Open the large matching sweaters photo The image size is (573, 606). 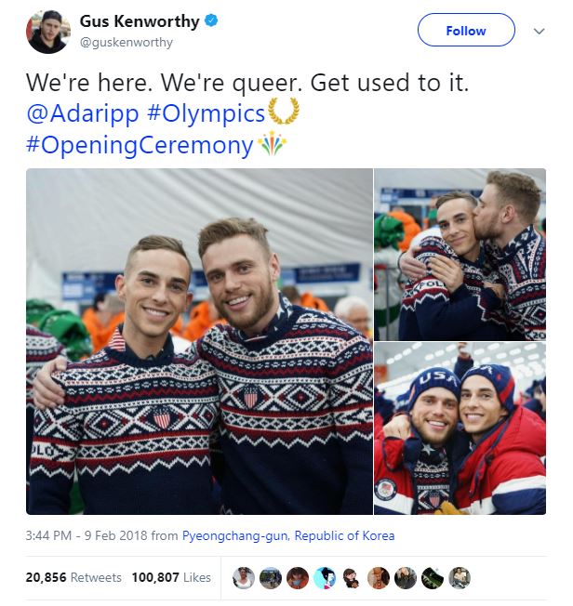[x=199, y=341]
